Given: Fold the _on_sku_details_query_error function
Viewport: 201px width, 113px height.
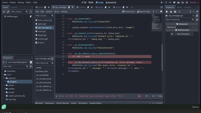Looking at the screenshot, I should click(67, 62).
